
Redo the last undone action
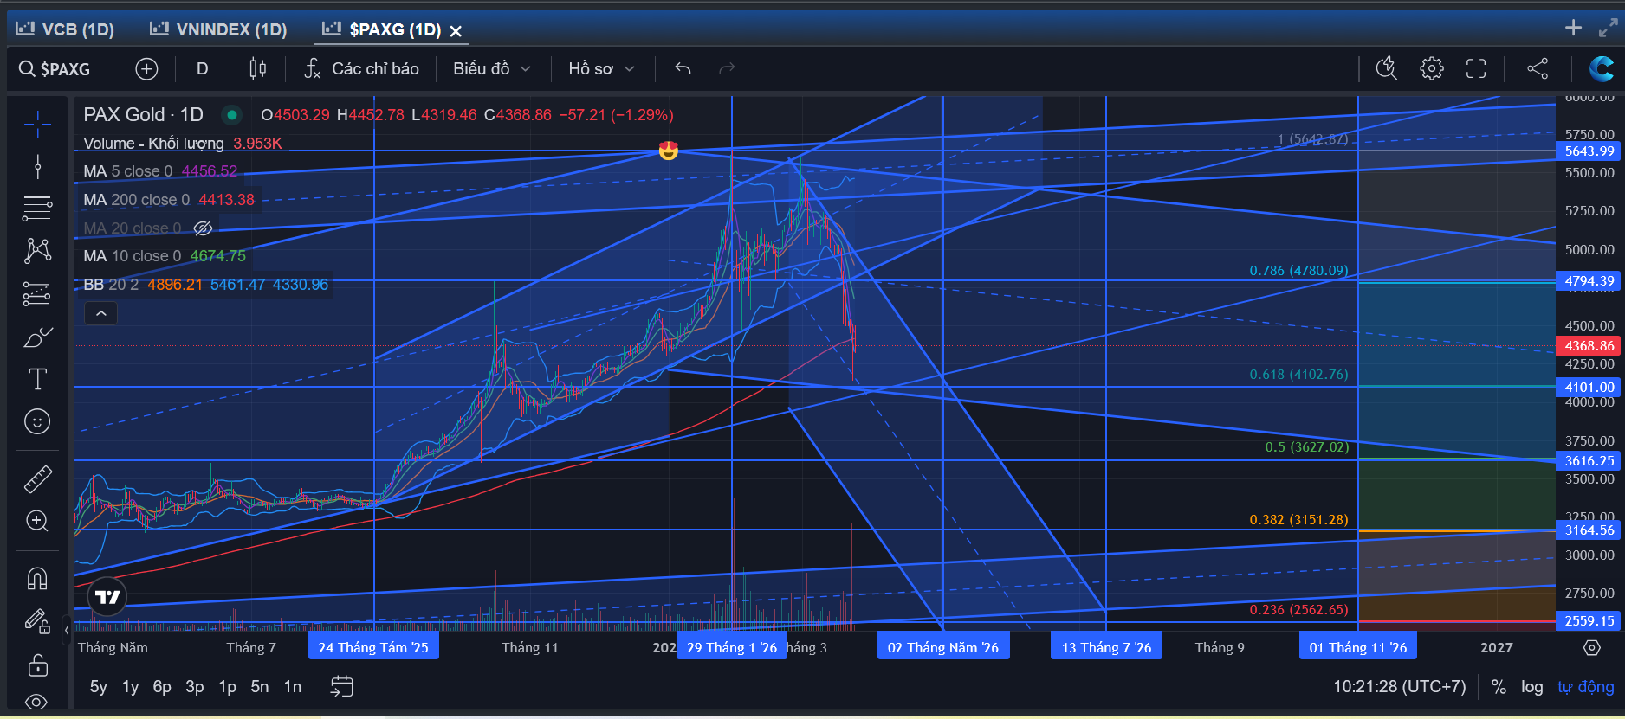tap(727, 69)
